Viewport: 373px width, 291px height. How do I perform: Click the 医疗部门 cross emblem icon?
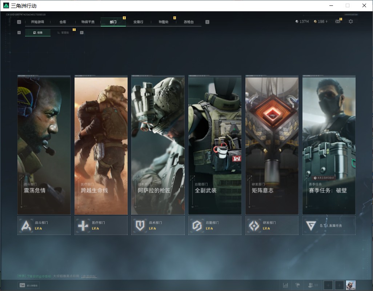click(83, 226)
